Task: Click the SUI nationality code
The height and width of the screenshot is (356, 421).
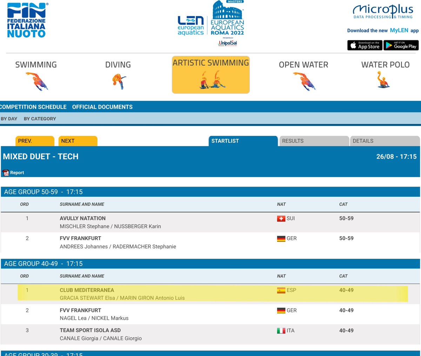Action: (291, 219)
